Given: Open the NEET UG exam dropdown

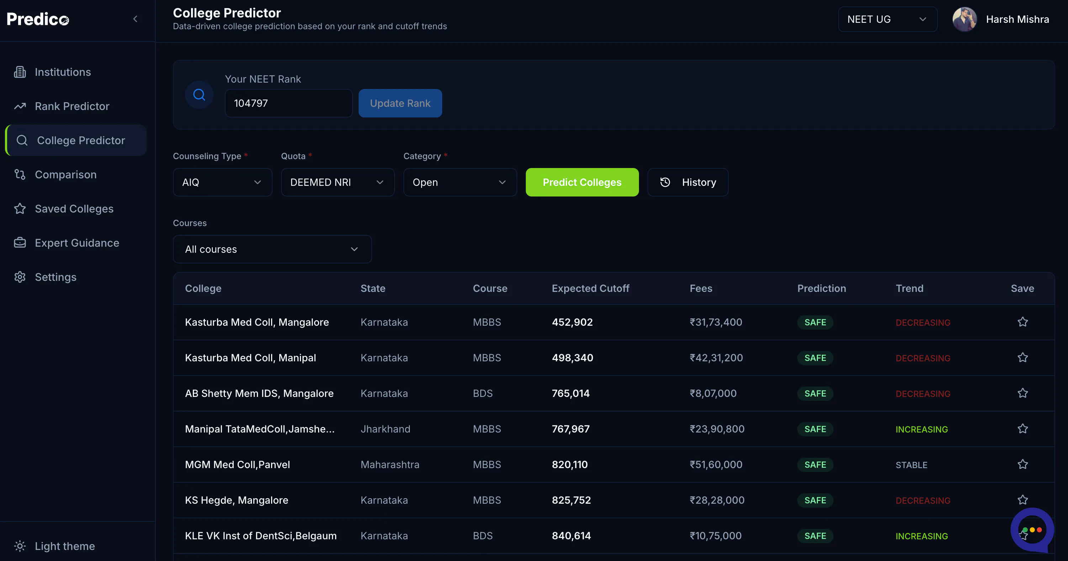Looking at the screenshot, I should [888, 19].
